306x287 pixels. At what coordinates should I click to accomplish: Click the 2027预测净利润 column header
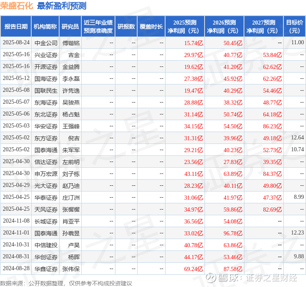click(x=264, y=27)
